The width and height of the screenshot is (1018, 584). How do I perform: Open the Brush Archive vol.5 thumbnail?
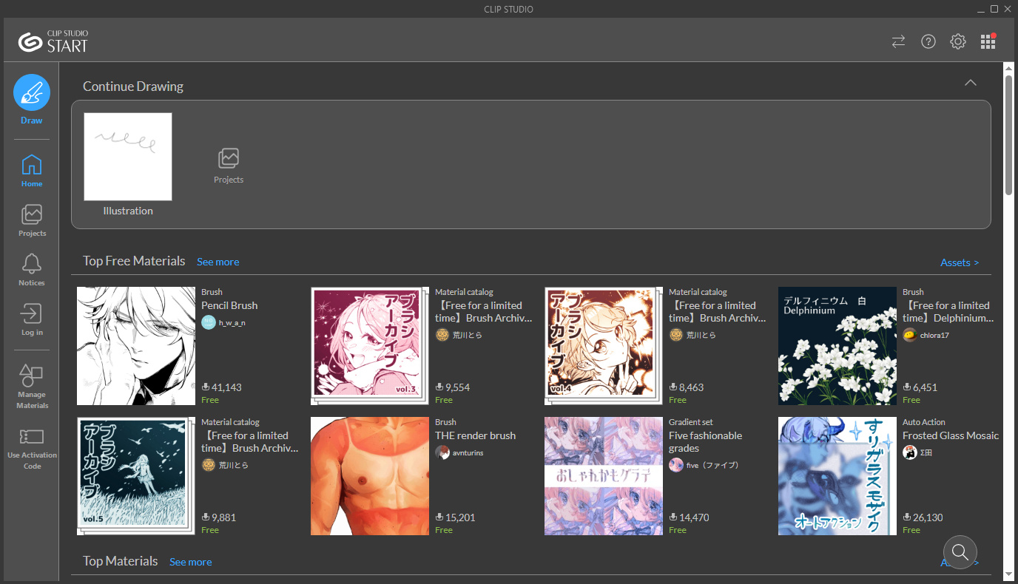(x=136, y=476)
